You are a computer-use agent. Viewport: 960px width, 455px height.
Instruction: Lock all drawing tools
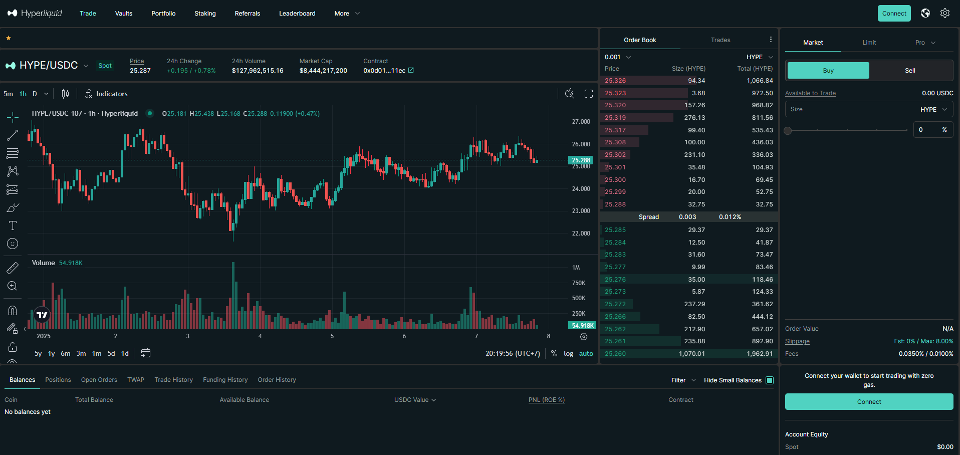[x=13, y=347]
